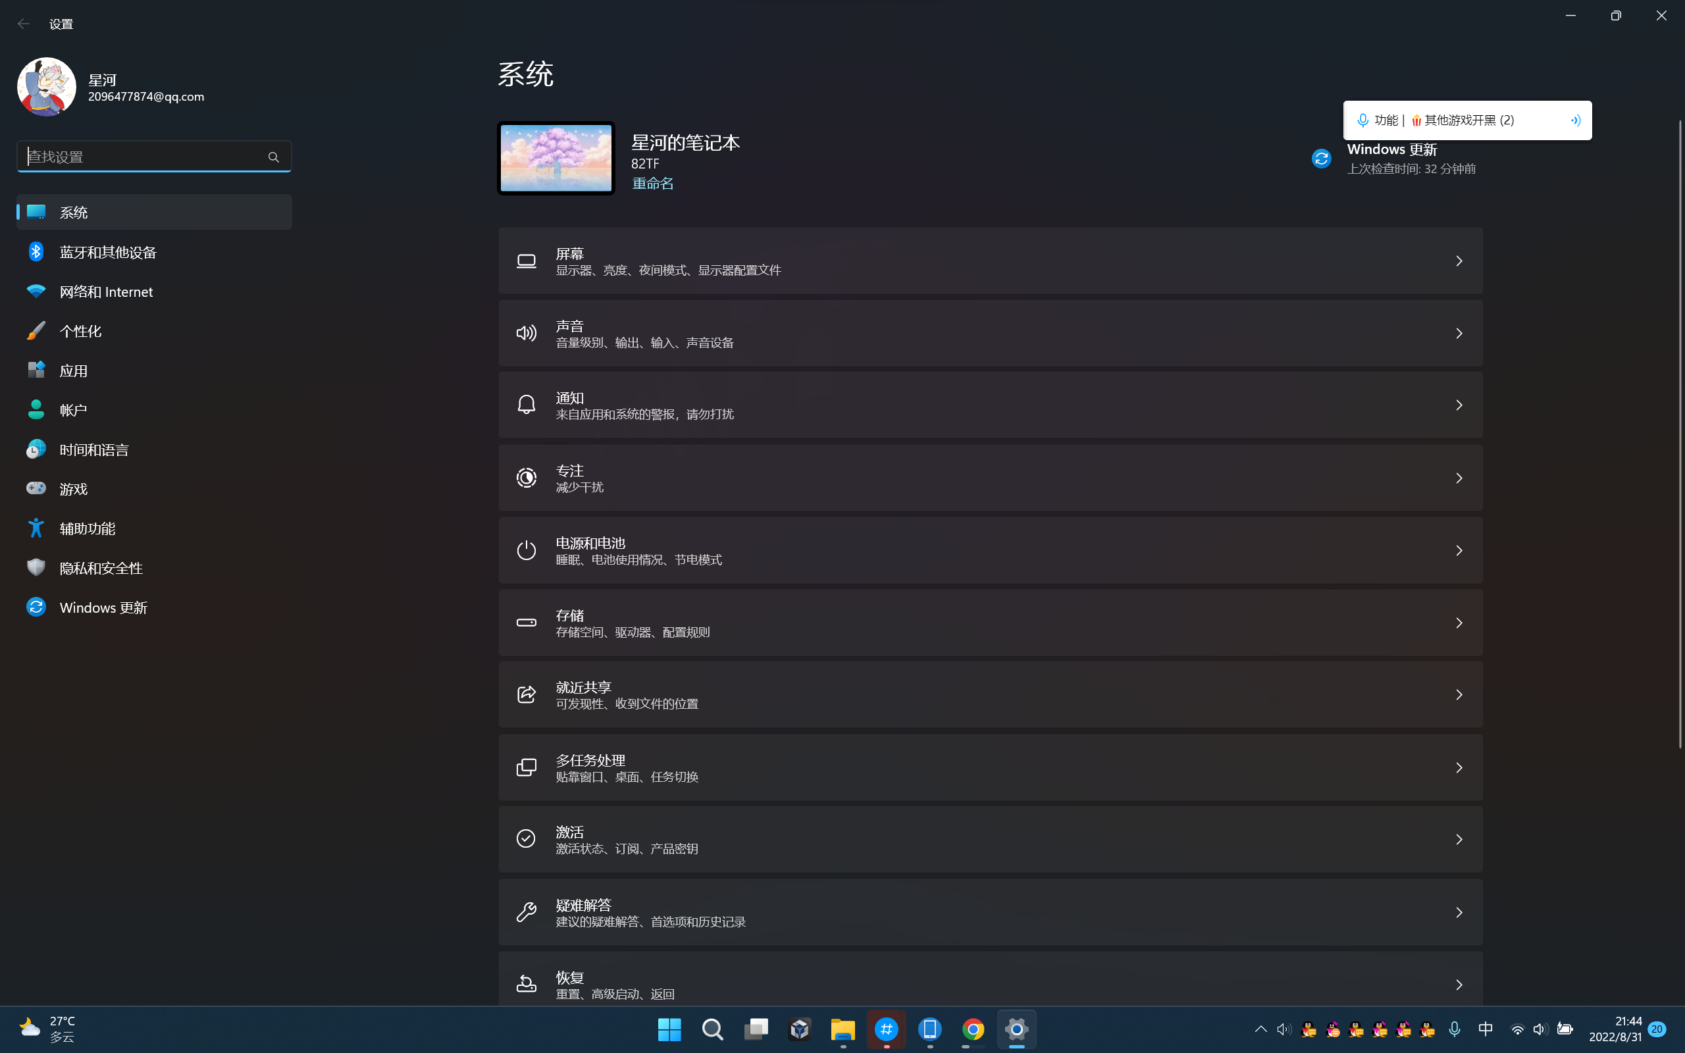The image size is (1685, 1053).
Task: Open 隐私和安全性 in the sidebar
Action: point(155,568)
